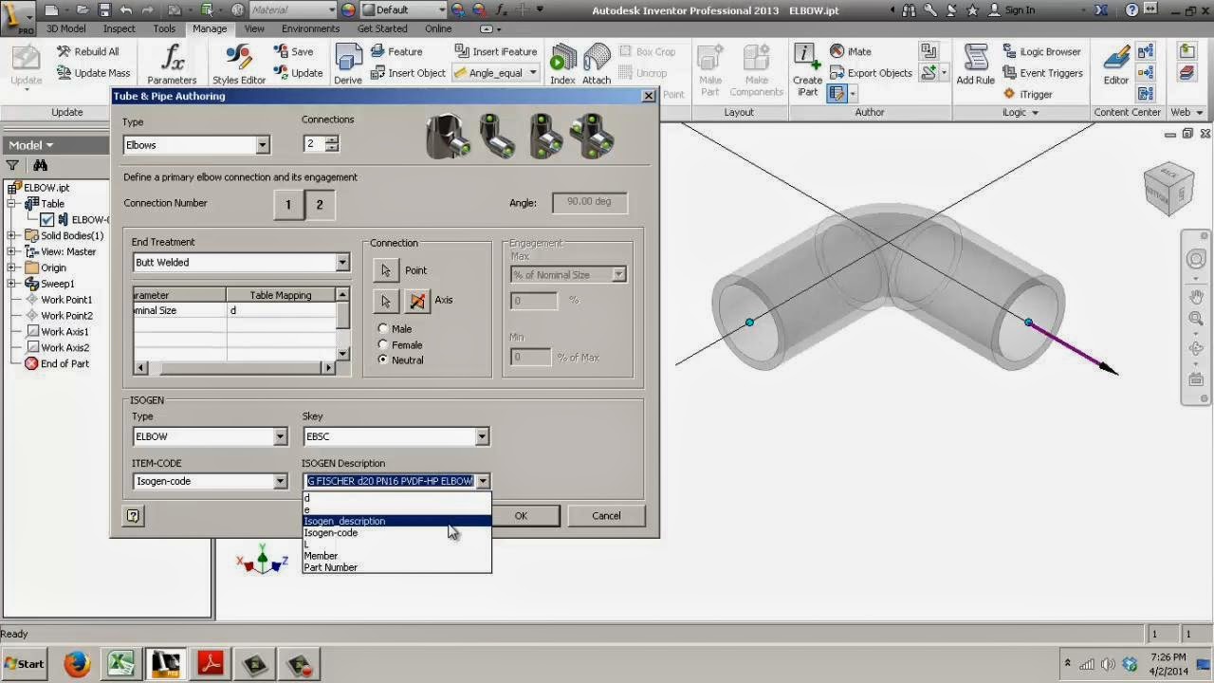Screen dimensions: 1214x683
Task: Click the browser filter funnel icon
Action: tap(12, 166)
